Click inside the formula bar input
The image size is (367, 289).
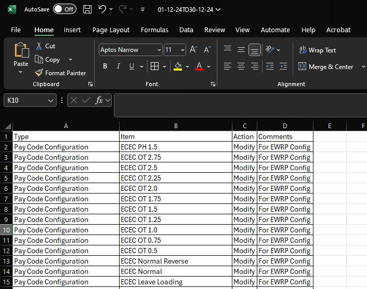point(240,105)
